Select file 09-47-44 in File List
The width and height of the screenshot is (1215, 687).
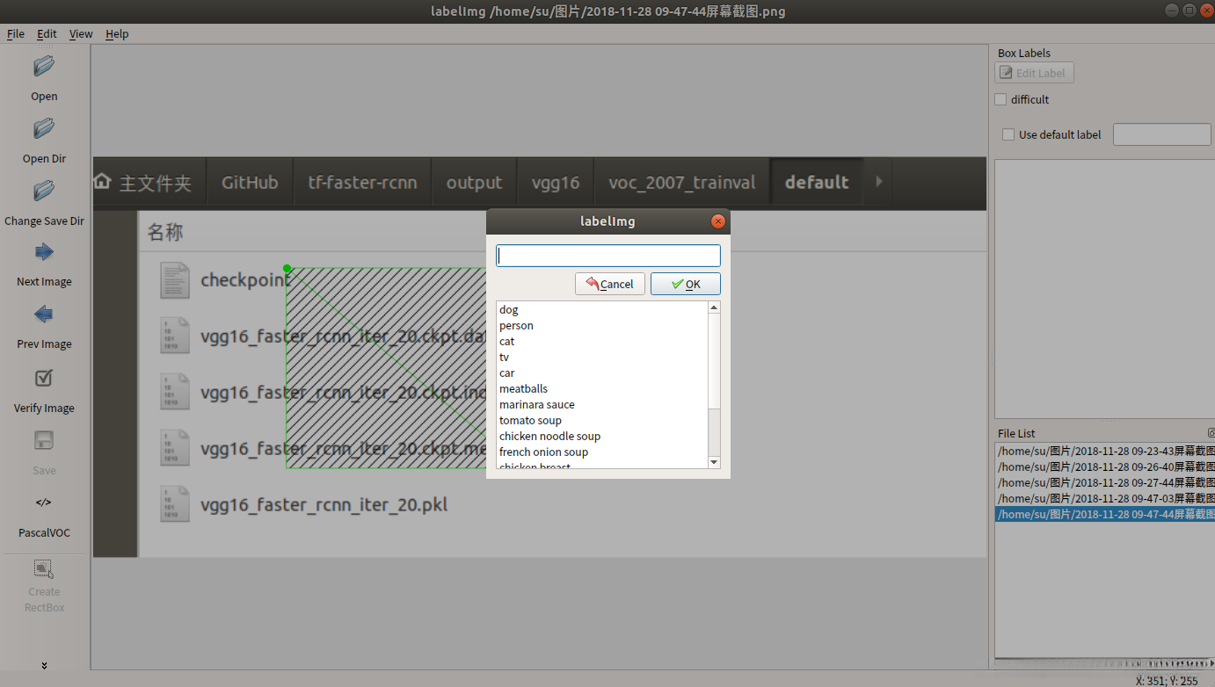1105,514
